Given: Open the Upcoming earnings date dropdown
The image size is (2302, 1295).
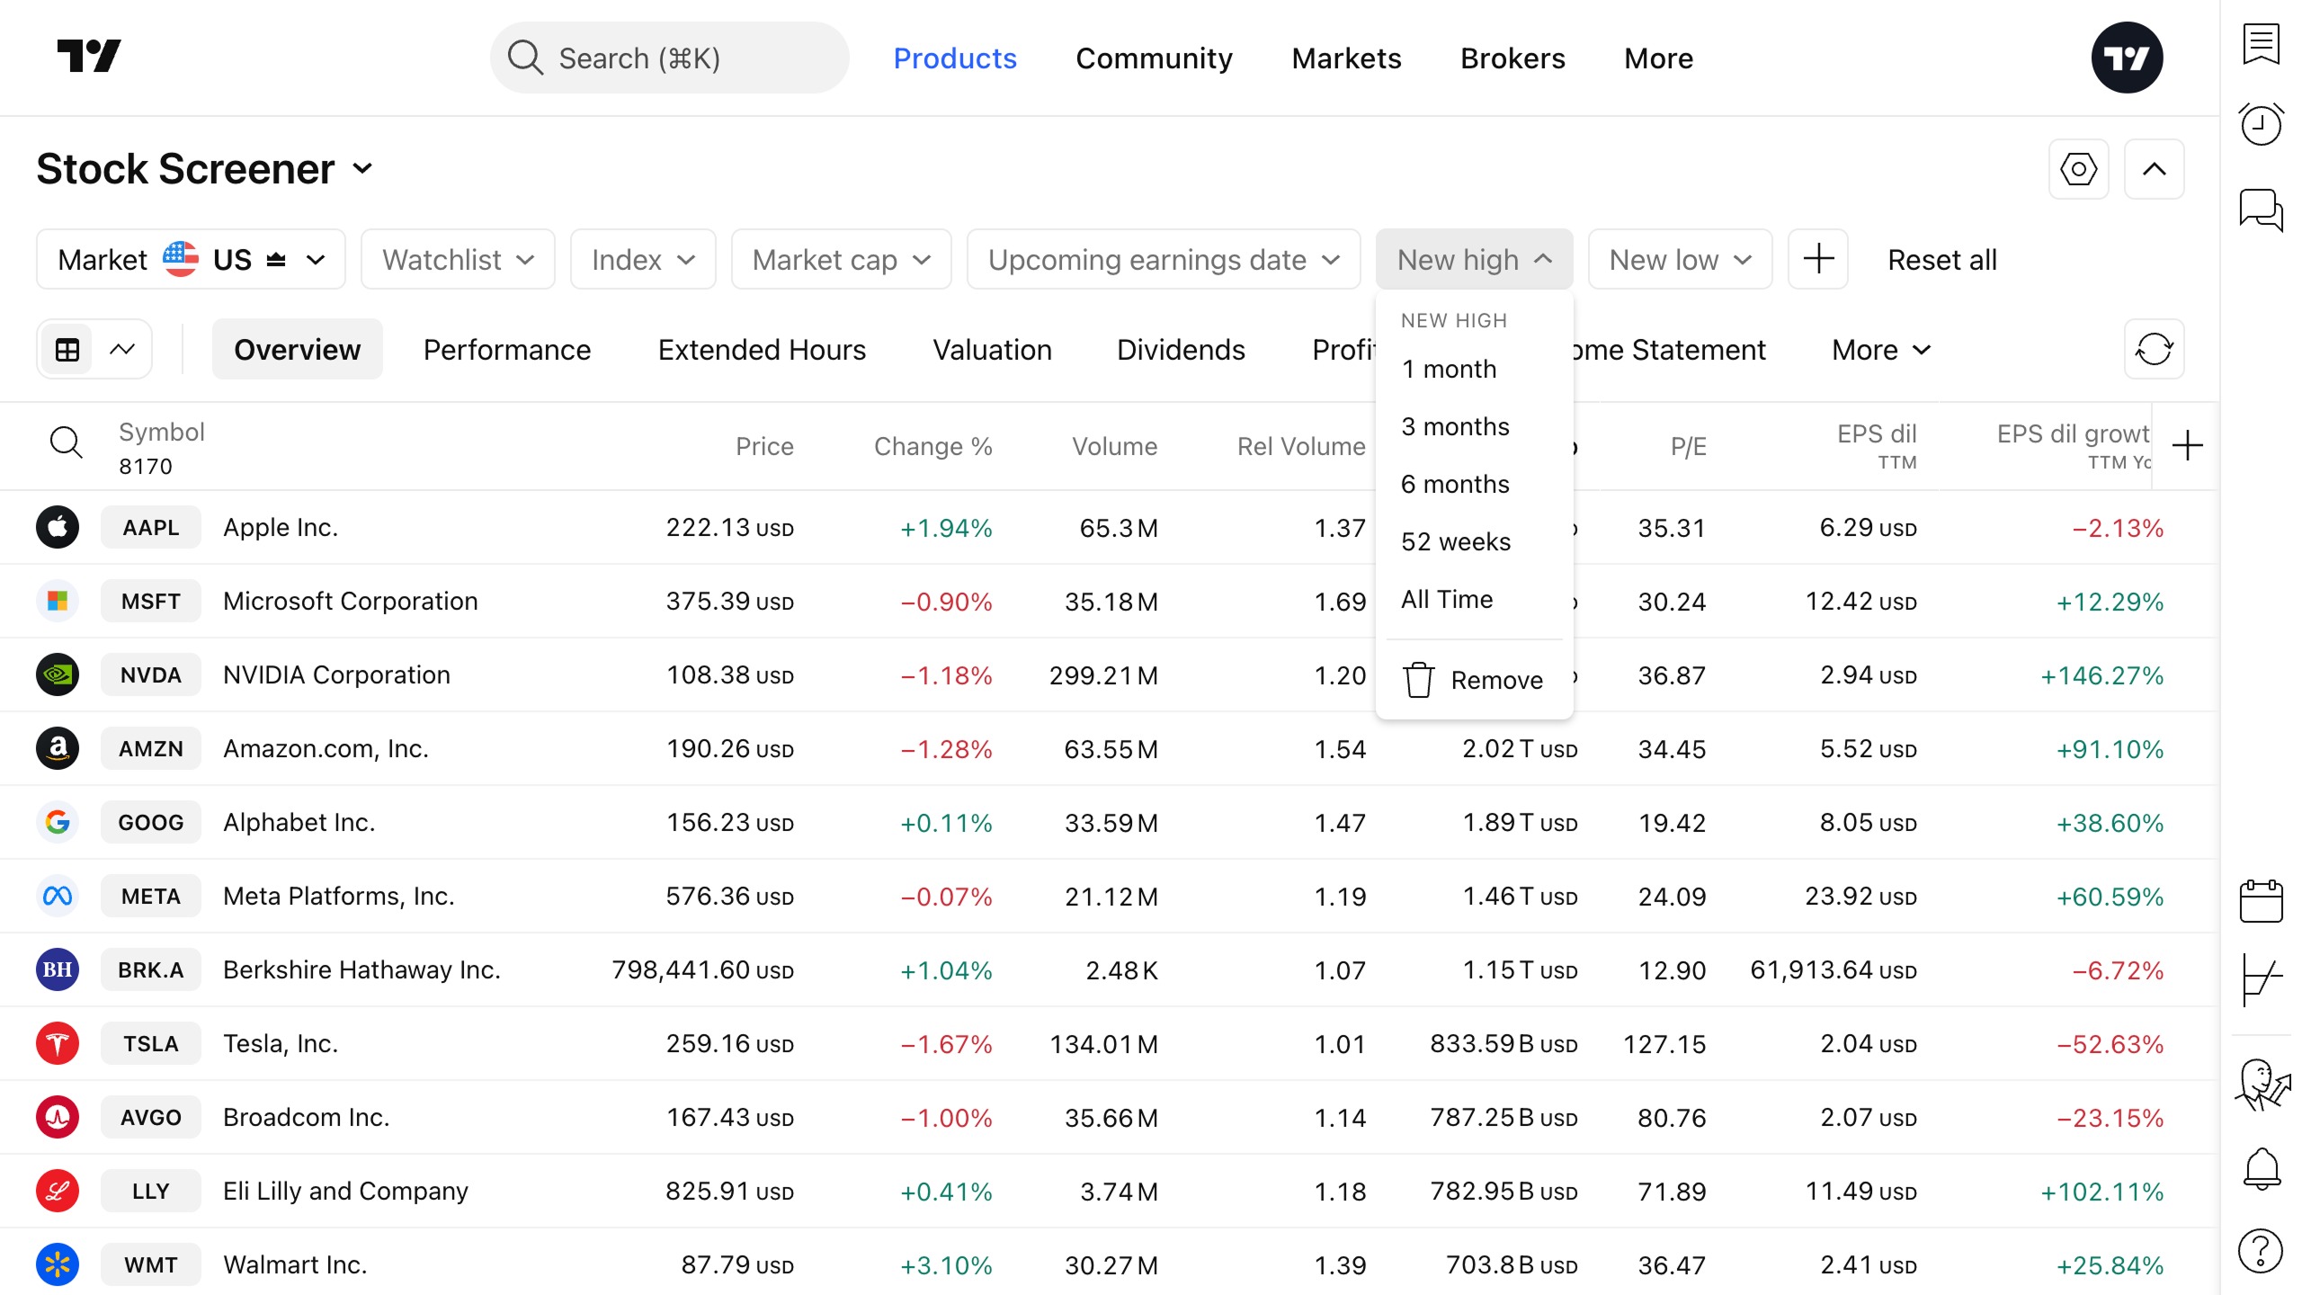Looking at the screenshot, I should click(1163, 260).
